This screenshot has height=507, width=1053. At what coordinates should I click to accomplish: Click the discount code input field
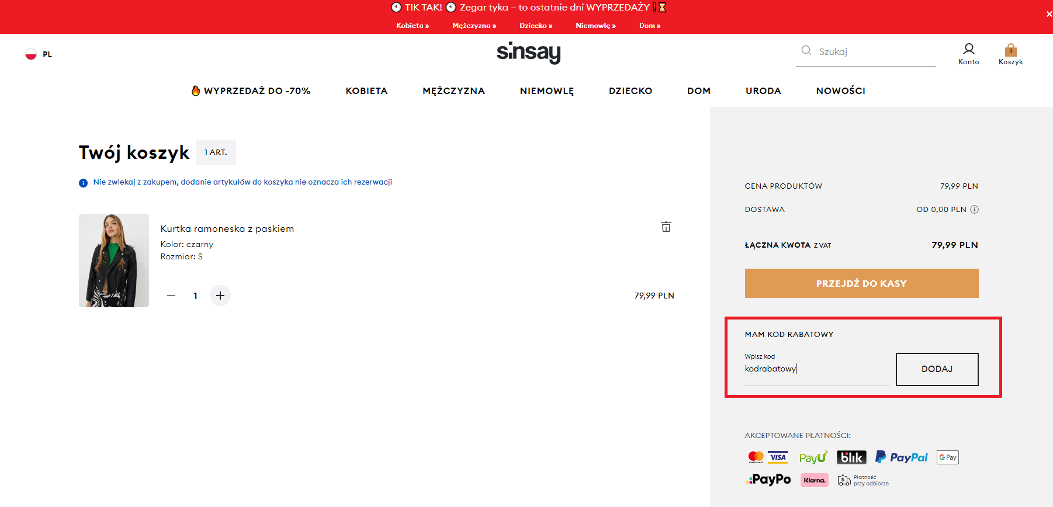[x=816, y=369]
